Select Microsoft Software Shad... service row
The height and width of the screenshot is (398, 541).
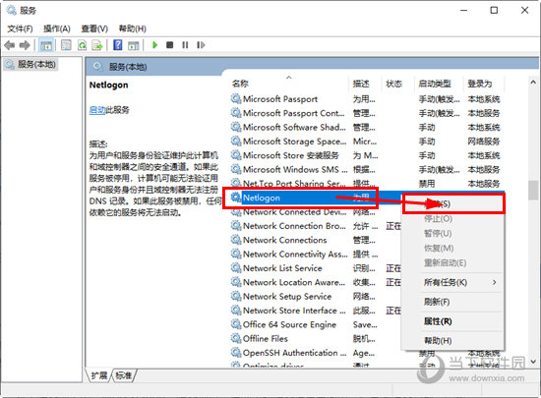coord(367,128)
